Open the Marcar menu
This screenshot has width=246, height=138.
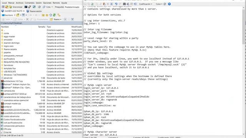tap(11, 3)
